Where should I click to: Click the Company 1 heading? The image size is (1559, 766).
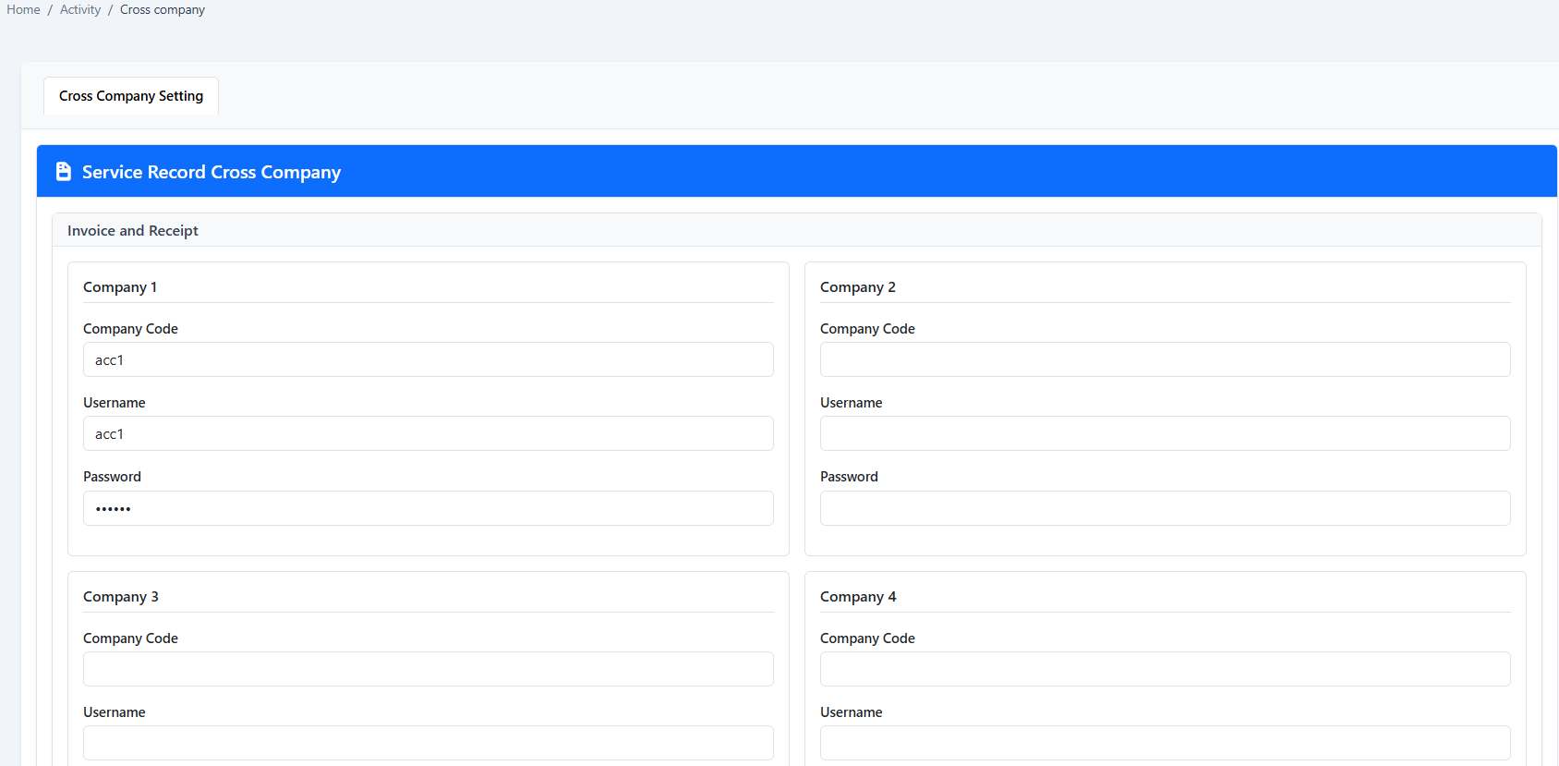(x=120, y=287)
